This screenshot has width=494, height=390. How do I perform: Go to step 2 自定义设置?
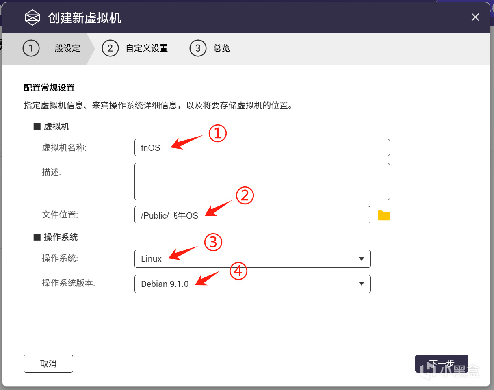(x=134, y=48)
